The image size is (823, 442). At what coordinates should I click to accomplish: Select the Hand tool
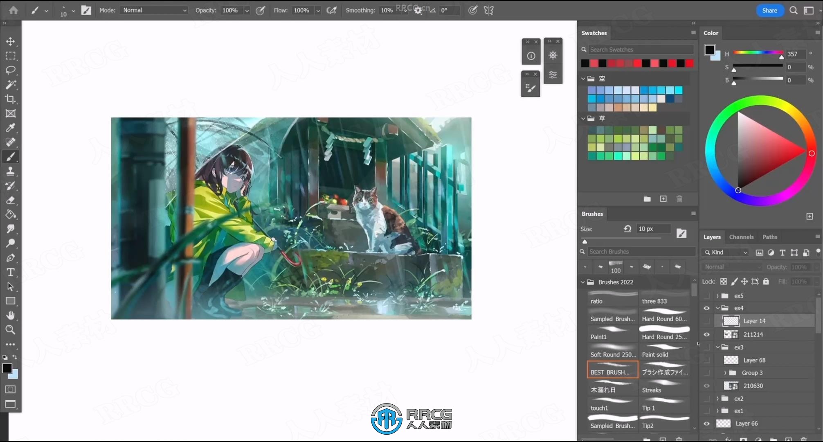coord(11,315)
